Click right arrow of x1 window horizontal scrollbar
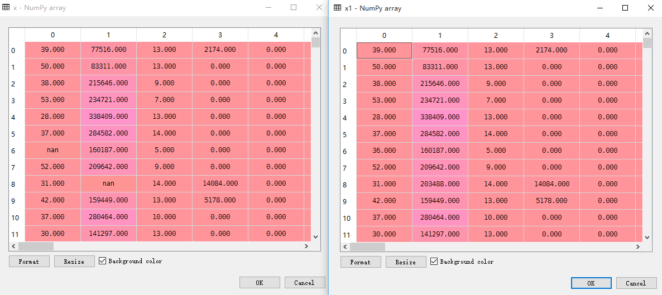This screenshot has width=662, height=295. click(x=639, y=246)
